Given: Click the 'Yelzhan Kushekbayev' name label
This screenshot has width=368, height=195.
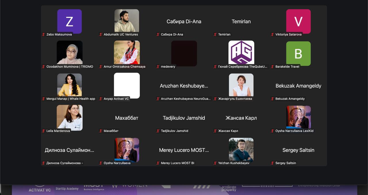Looking at the screenshot, I should (x=234, y=163).
